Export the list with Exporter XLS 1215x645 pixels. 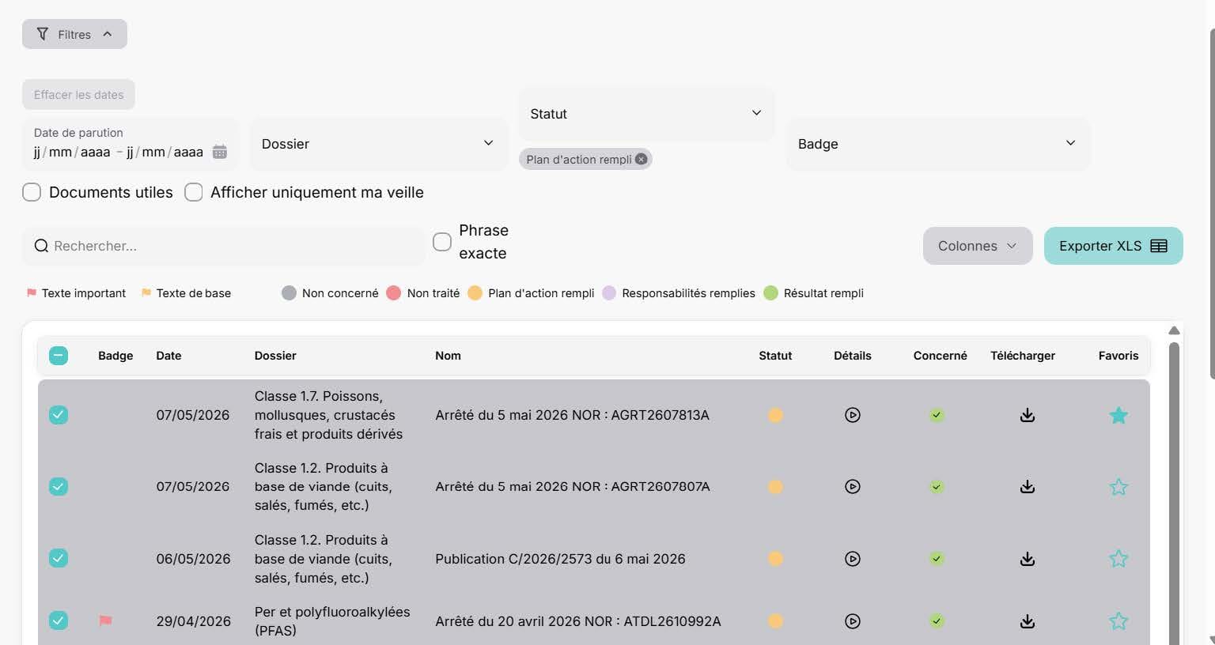point(1113,246)
